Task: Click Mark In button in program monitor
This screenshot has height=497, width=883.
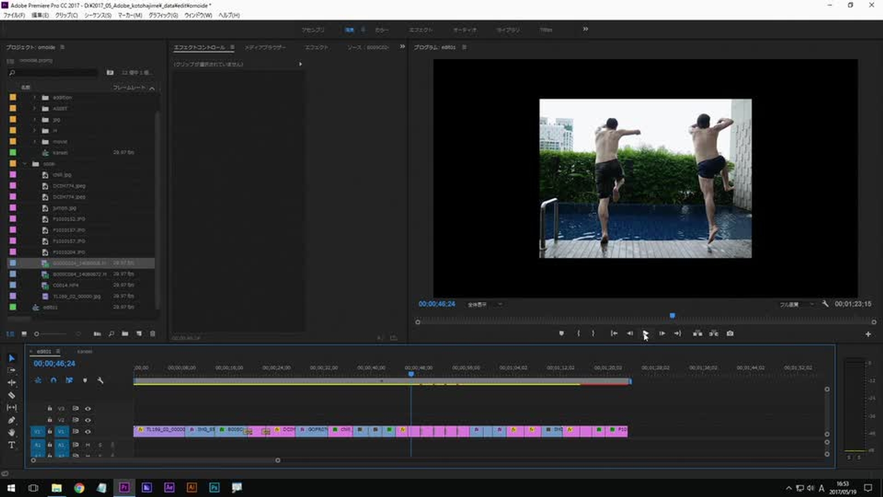Action: 579,334
